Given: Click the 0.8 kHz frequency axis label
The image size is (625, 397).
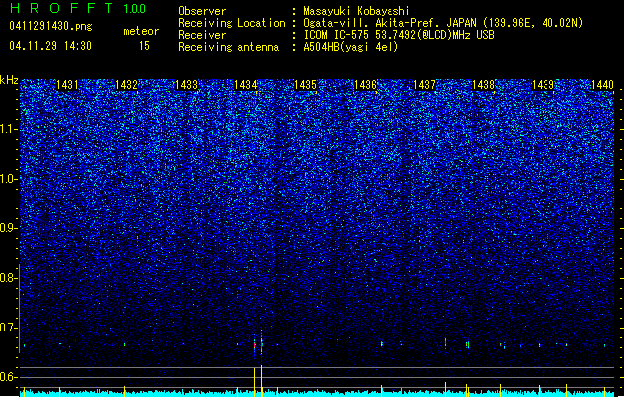Looking at the screenshot, I should click(8, 278).
